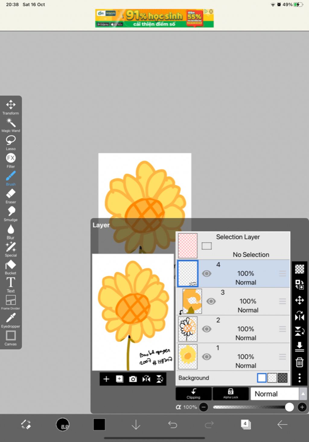This screenshot has width=309, height=442.
Task: Select layer 2 thumbnail
Action: pos(188,329)
